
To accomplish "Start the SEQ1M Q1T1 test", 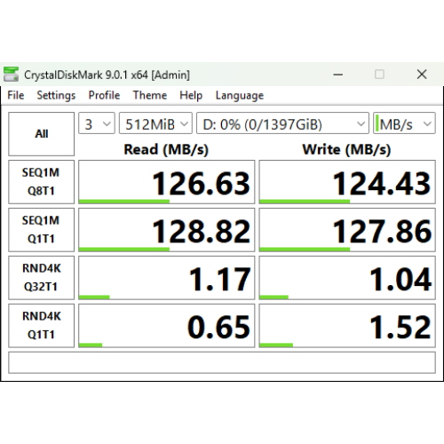I will point(41,230).
